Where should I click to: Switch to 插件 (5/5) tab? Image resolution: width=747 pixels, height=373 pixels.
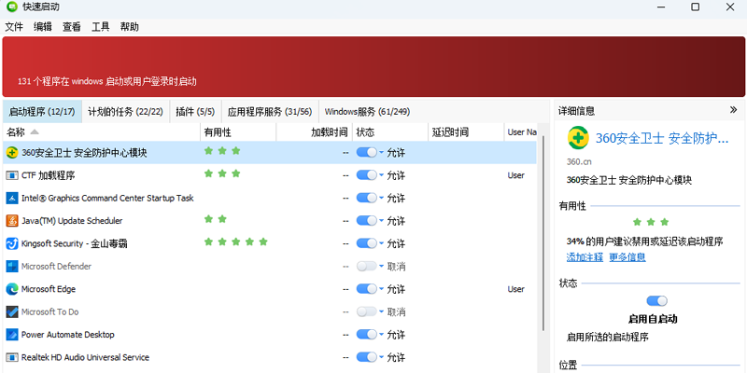click(x=195, y=112)
